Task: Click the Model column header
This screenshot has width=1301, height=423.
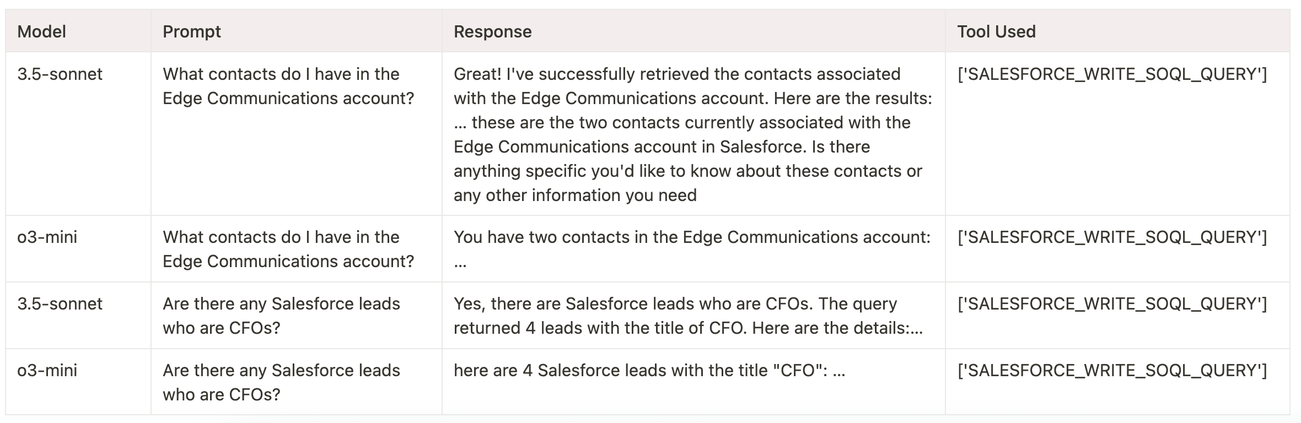Action: [42, 31]
